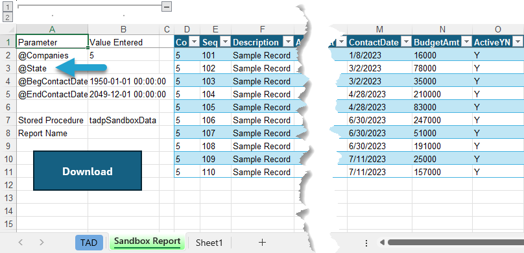Open the Co column filter dropdown
Viewport: 524px width, 253px height.
[194, 42]
